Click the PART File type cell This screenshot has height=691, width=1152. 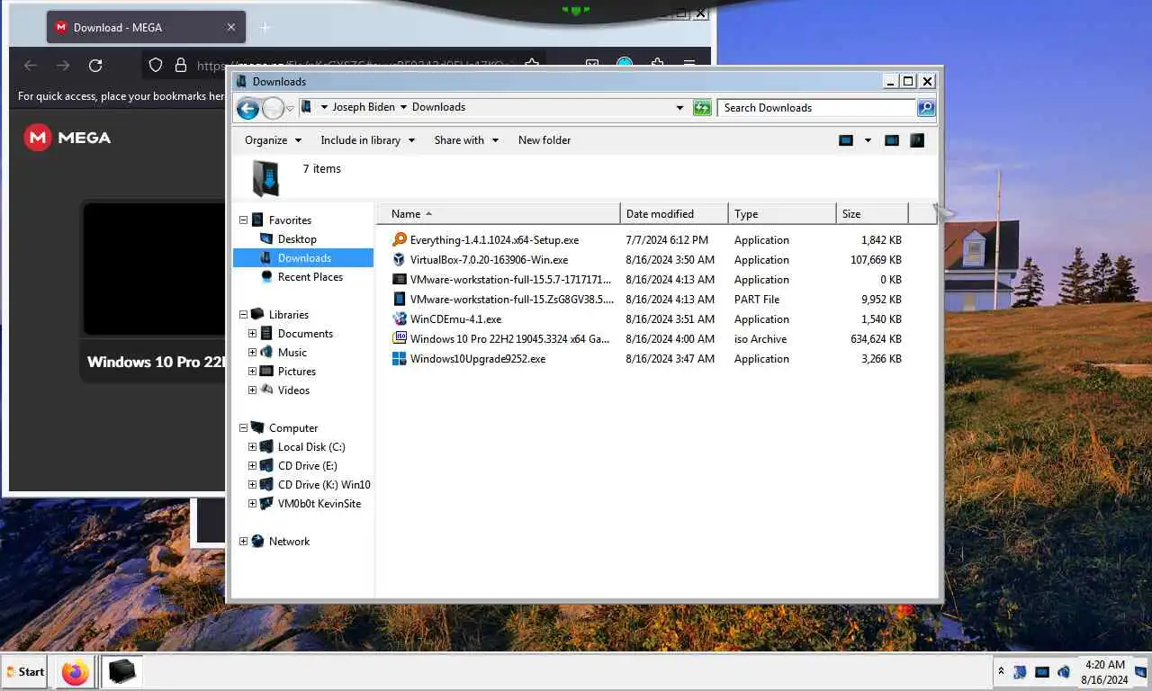[x=757, y=300]
